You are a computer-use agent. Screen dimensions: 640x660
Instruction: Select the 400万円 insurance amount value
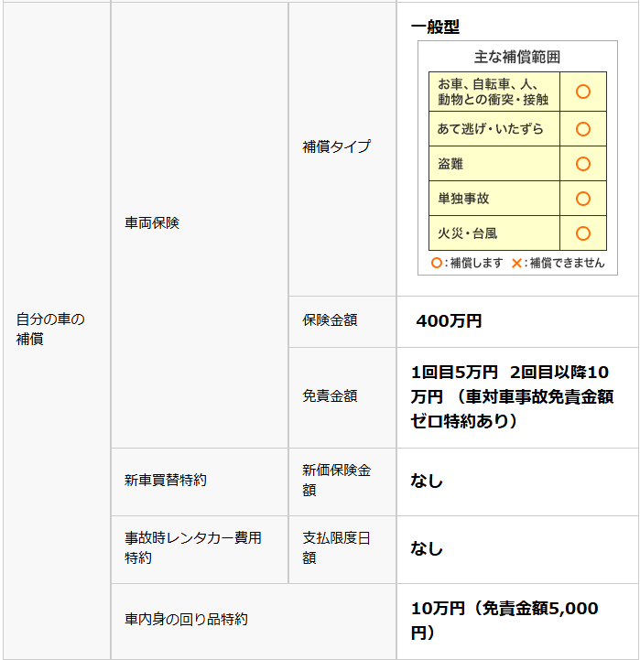[x=449, y=321]
